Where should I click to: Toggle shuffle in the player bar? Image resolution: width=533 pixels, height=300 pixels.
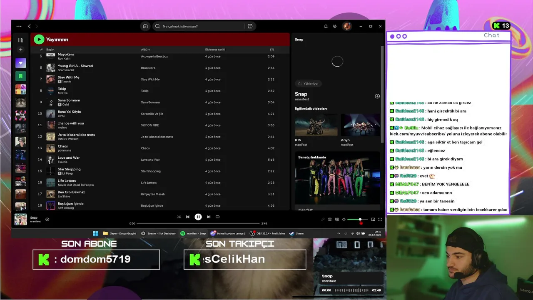tap(179, 217)
